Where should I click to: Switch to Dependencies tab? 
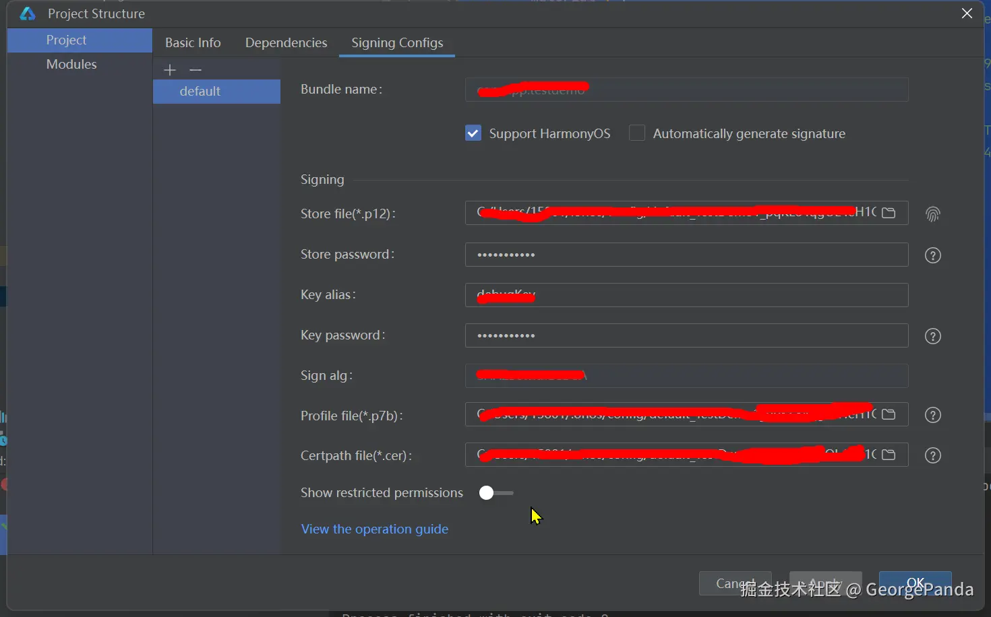click(x=287, y=42)
